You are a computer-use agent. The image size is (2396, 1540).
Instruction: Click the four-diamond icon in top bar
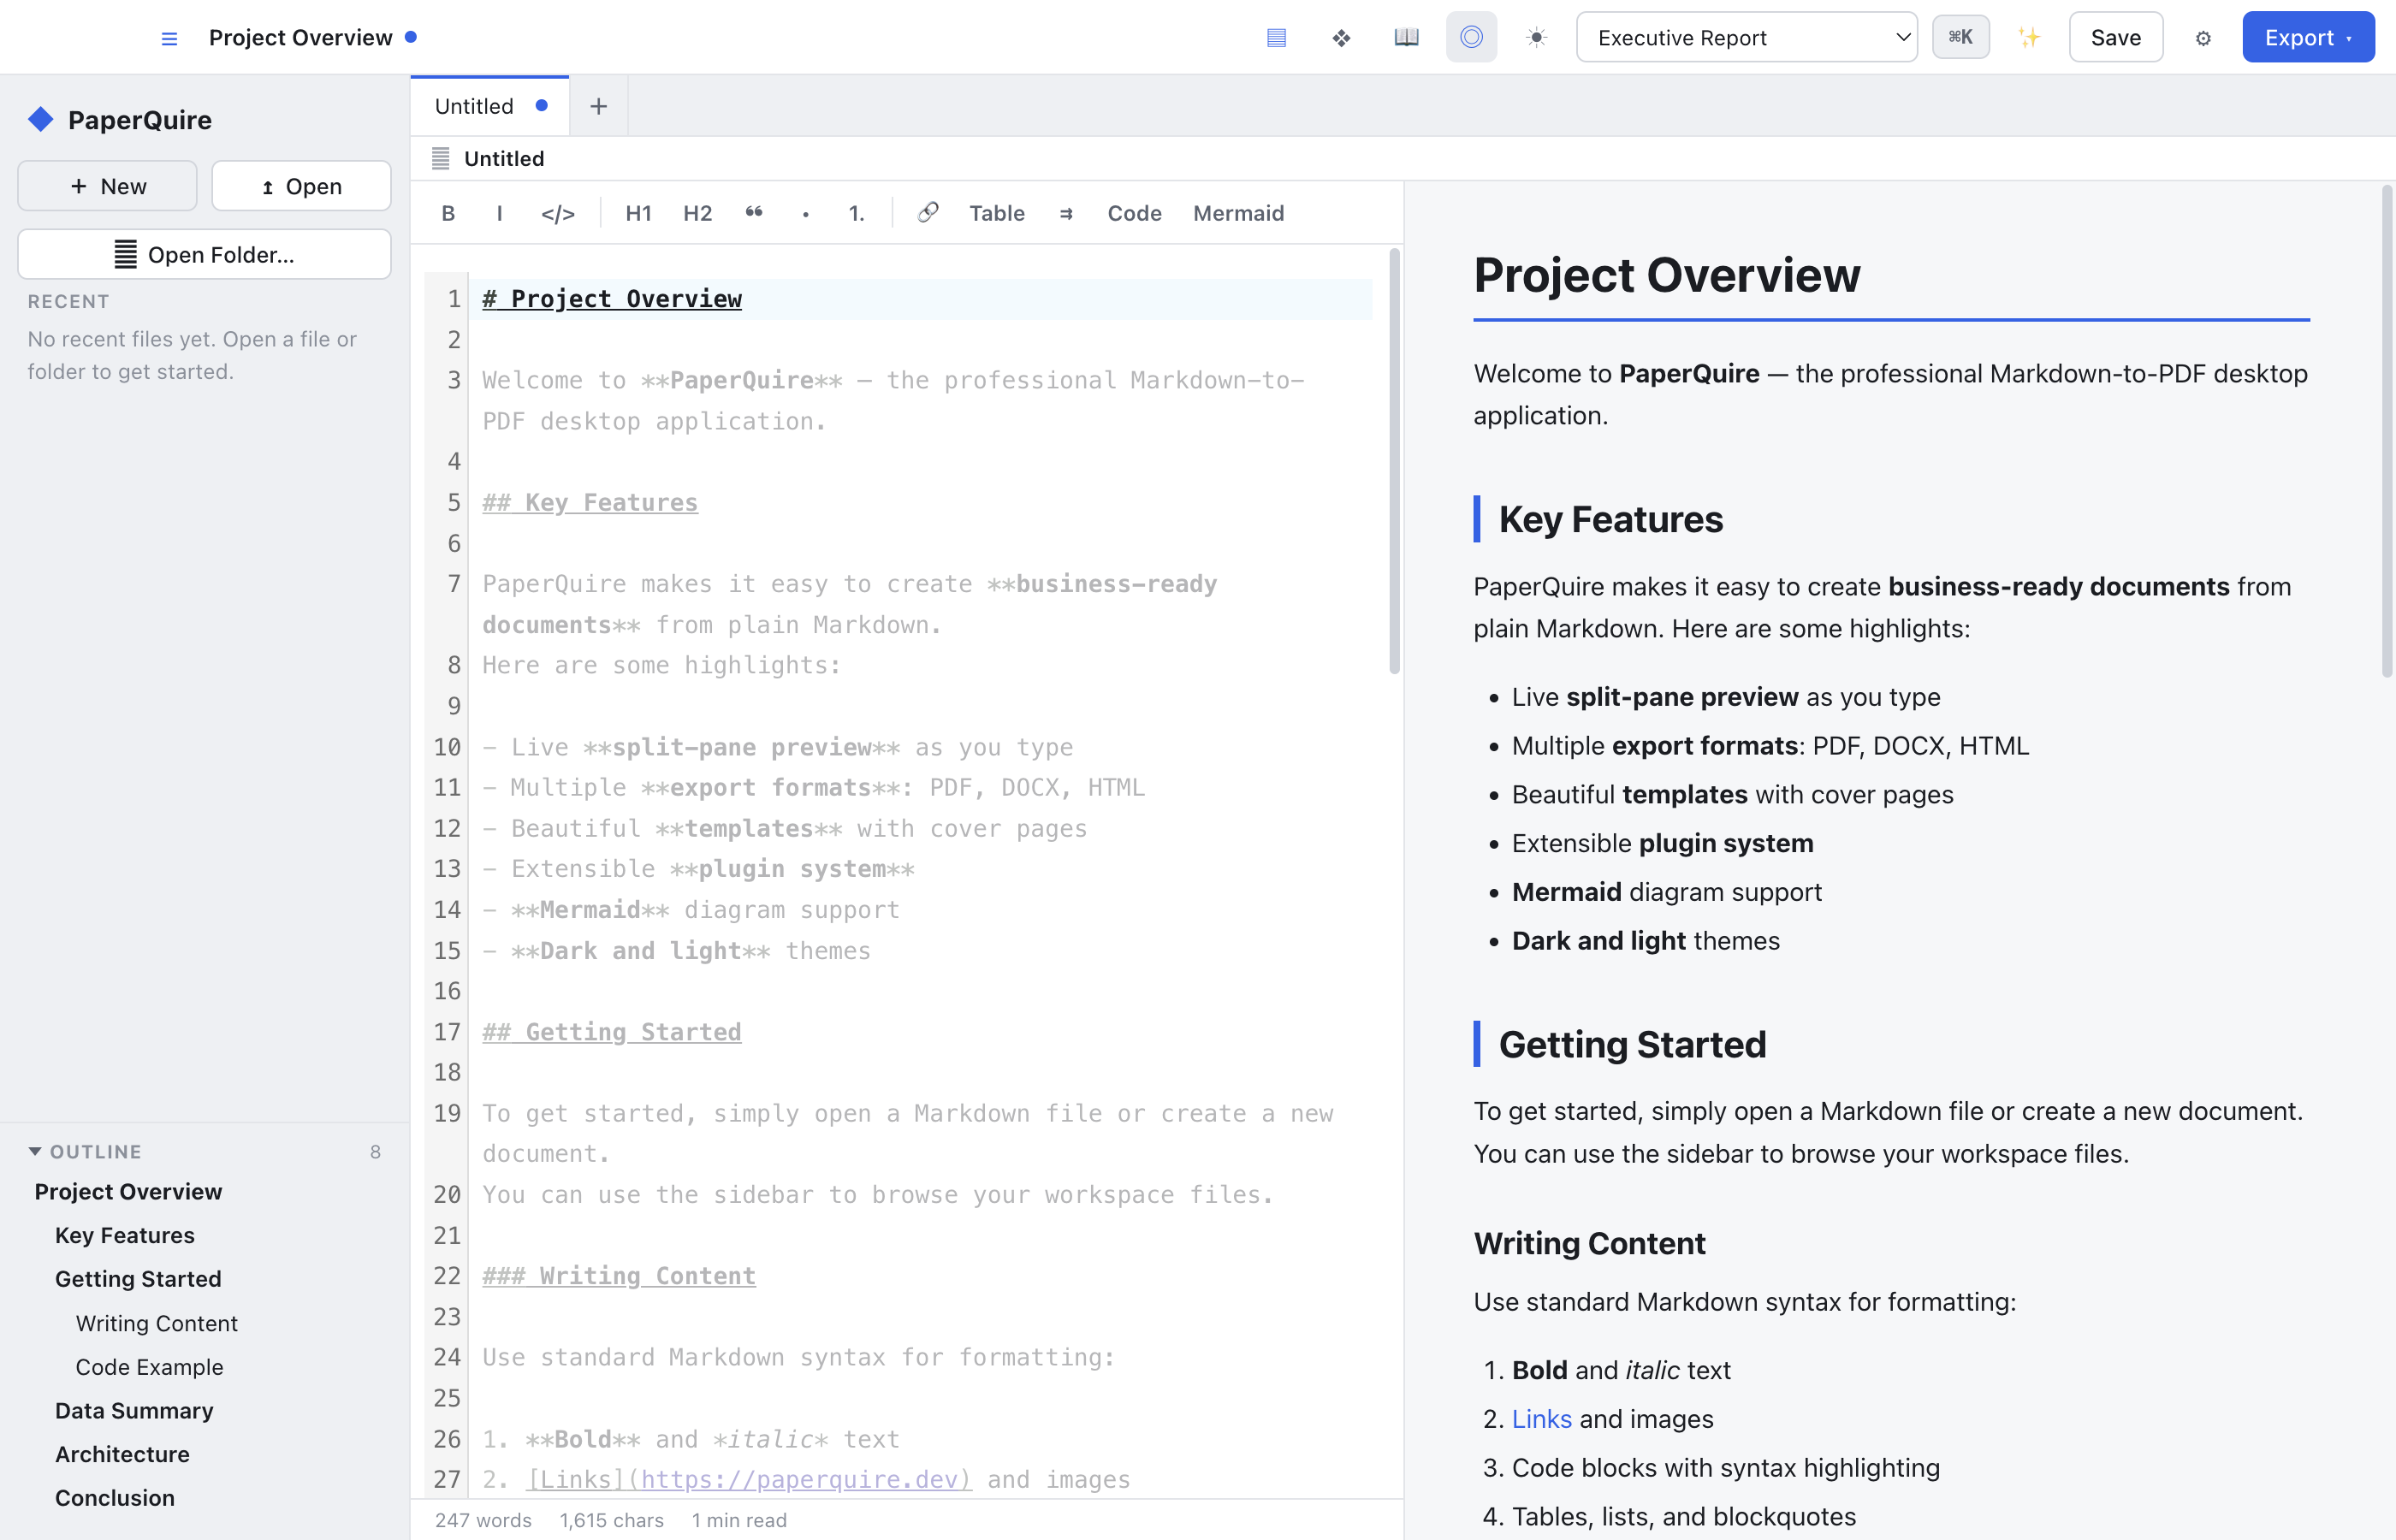[x=1341, y=38]
